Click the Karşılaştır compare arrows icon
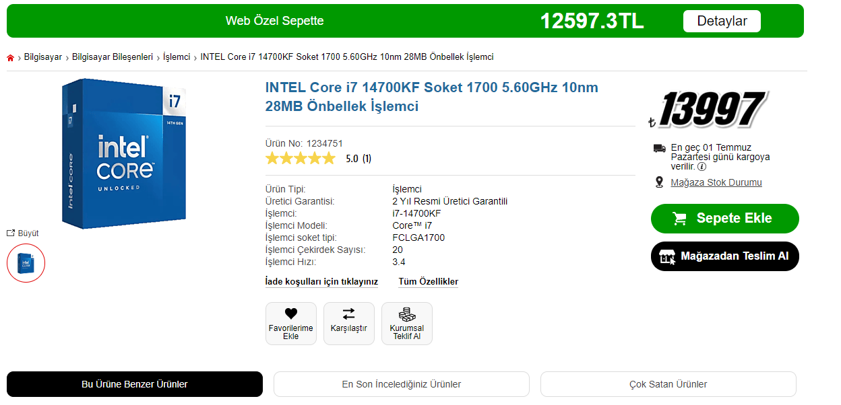 pos(348,314)
